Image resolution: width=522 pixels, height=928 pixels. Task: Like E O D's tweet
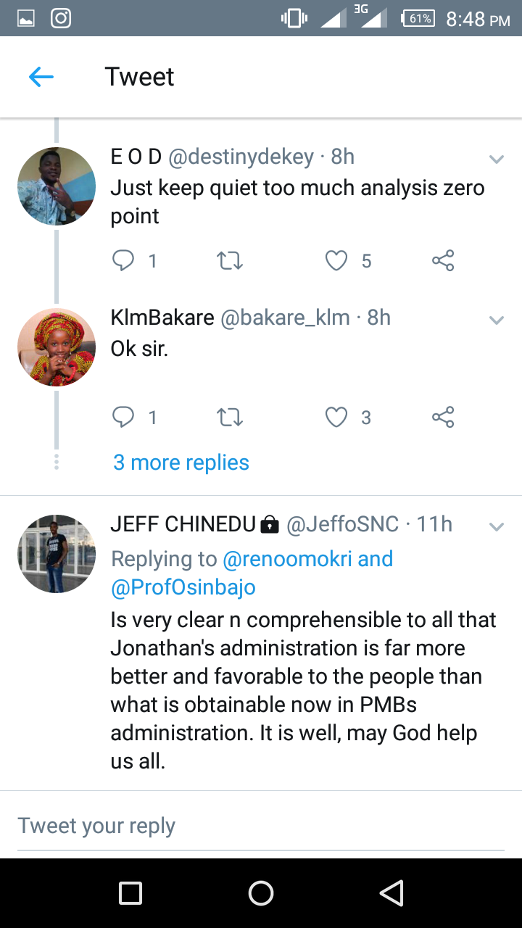pyautogui.click(x=336, y=260)
